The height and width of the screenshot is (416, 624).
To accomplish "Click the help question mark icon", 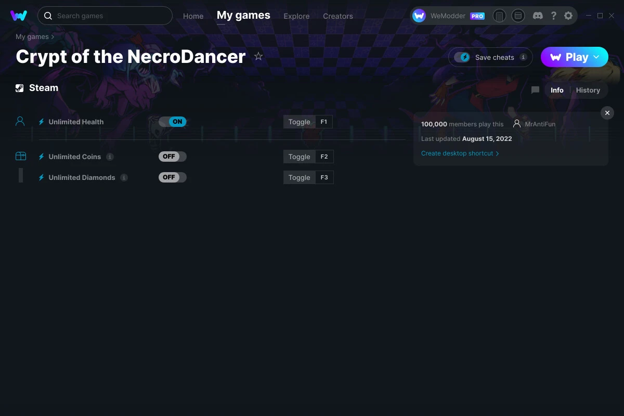I will (x=554, y=16).
